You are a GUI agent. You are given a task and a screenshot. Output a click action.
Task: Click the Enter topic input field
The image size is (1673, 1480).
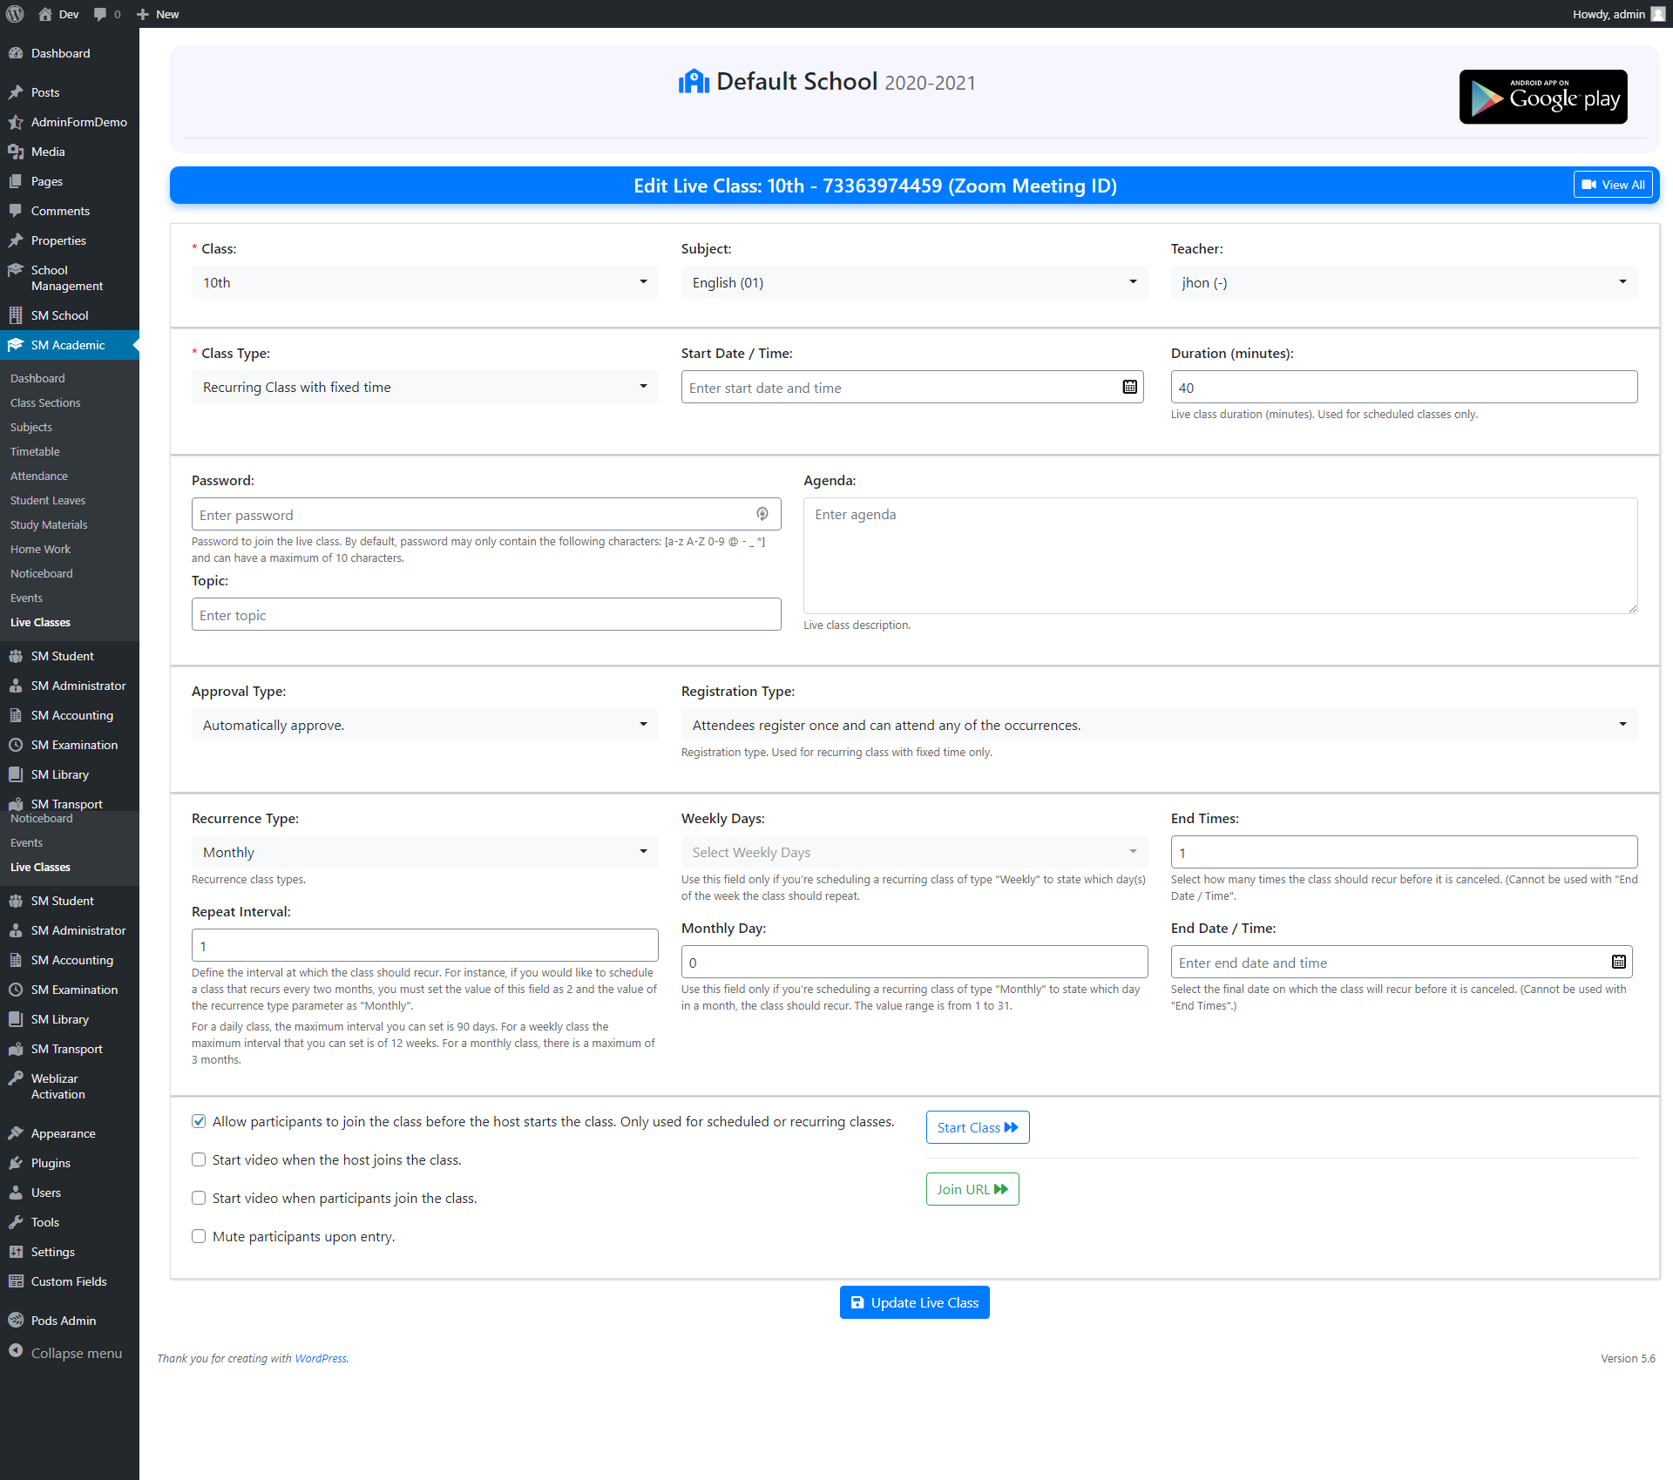coord(486,614)
